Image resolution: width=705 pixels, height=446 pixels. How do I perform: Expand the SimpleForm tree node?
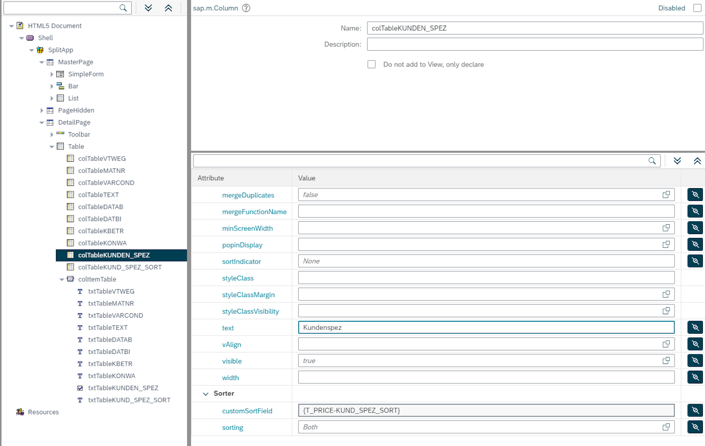point(52,74)
